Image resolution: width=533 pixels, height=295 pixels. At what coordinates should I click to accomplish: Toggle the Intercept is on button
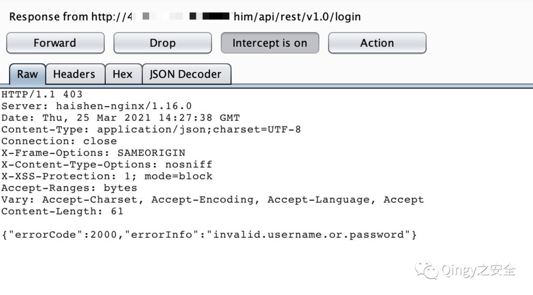(x=269, y=43)
